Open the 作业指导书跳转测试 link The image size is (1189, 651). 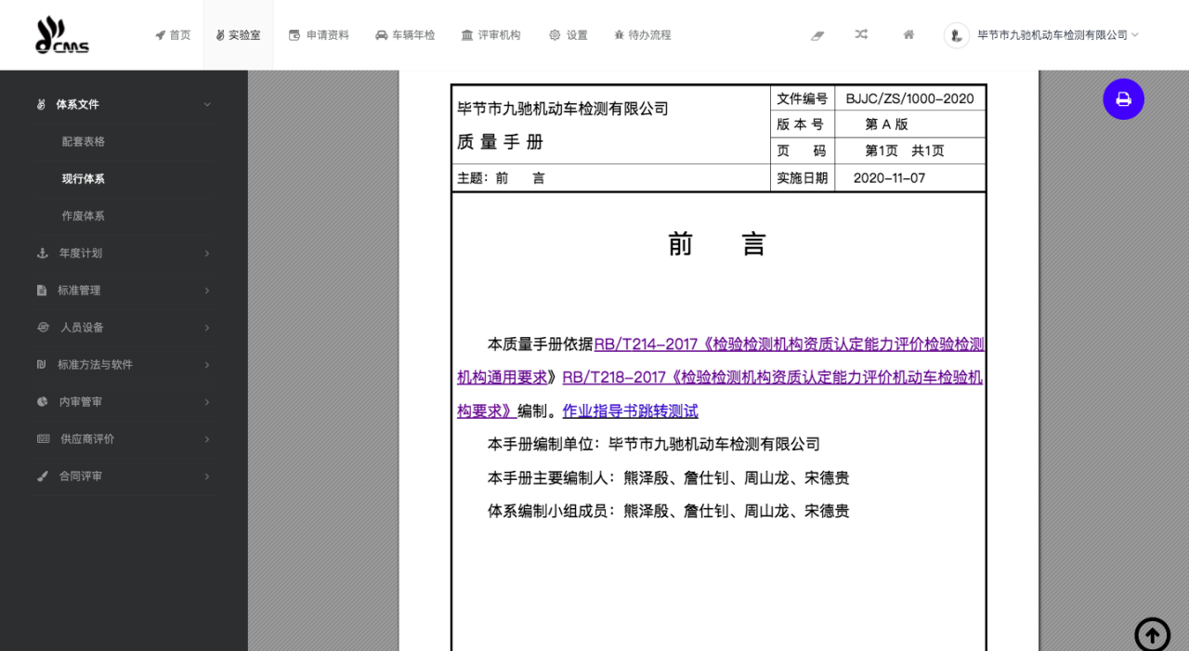[630, 411]
